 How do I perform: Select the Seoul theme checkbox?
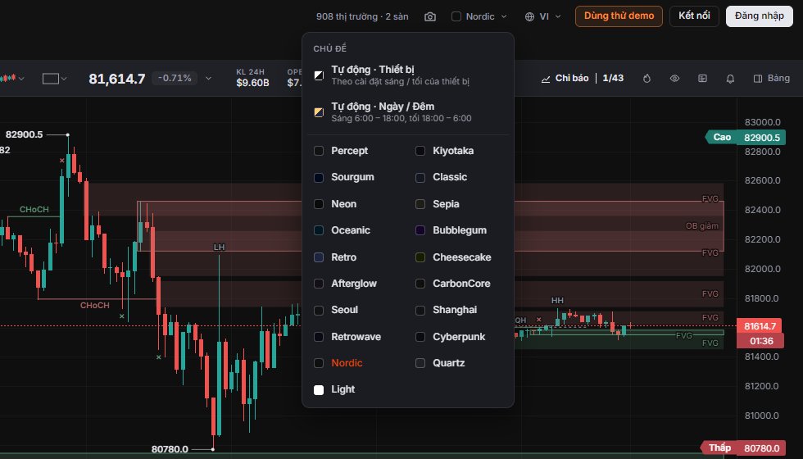click(x=319, y=310)
